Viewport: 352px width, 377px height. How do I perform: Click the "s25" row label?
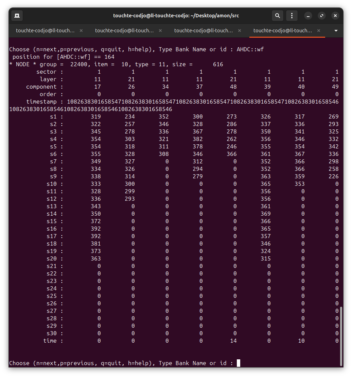52,296
